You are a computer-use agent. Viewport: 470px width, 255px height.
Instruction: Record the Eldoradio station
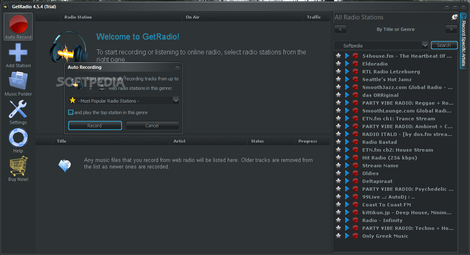click(355, 63)
